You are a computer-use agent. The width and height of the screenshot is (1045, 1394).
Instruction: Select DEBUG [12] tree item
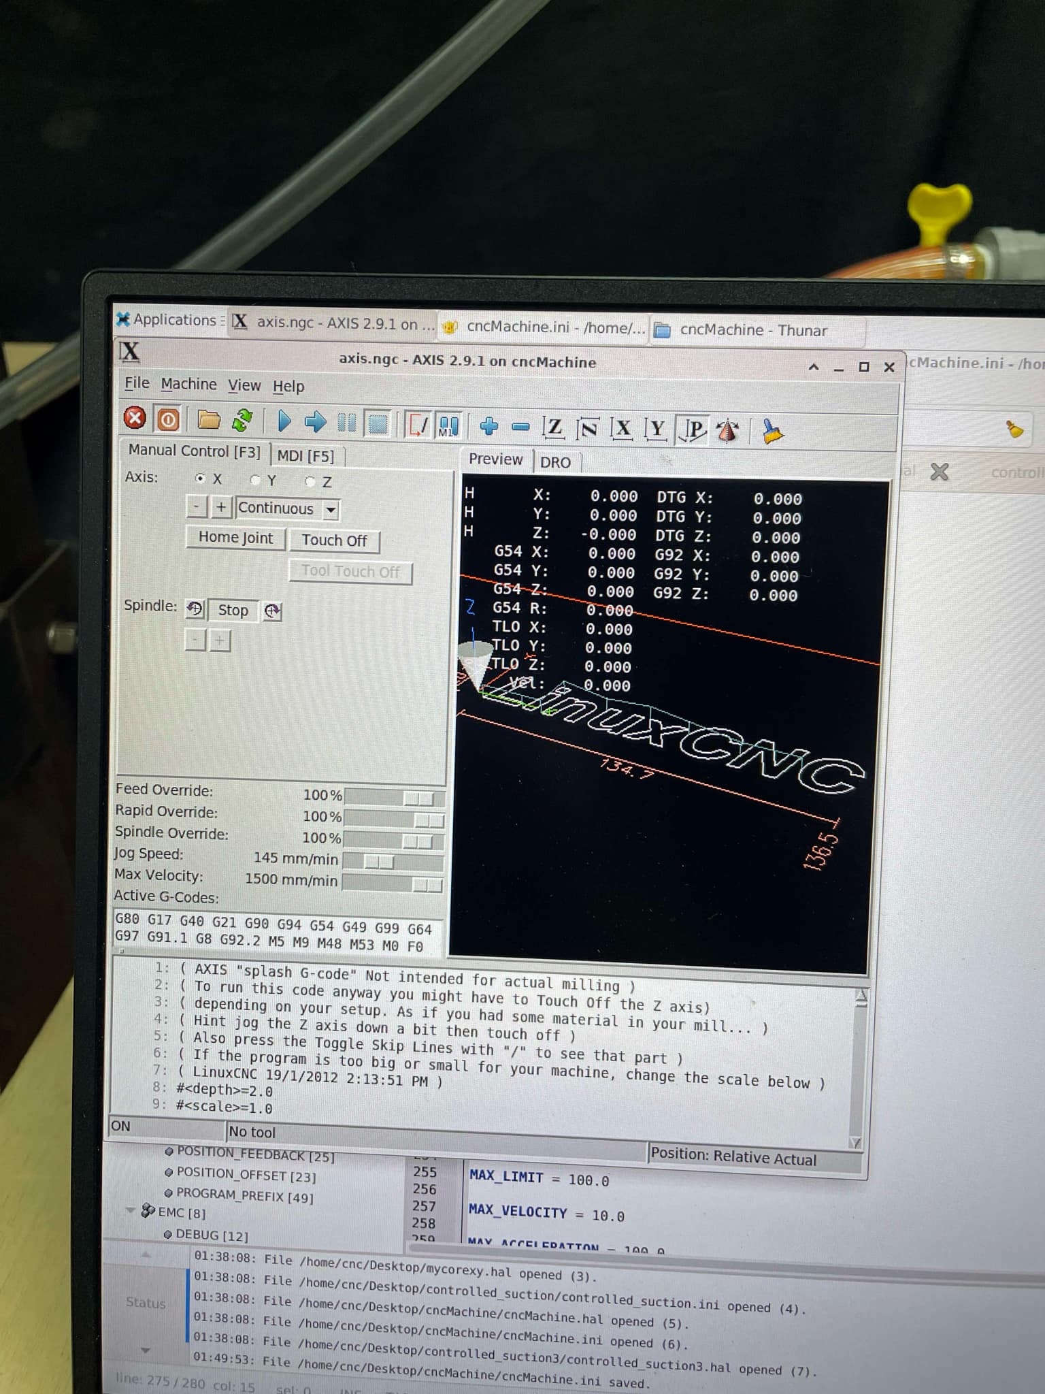[212, 1235]
